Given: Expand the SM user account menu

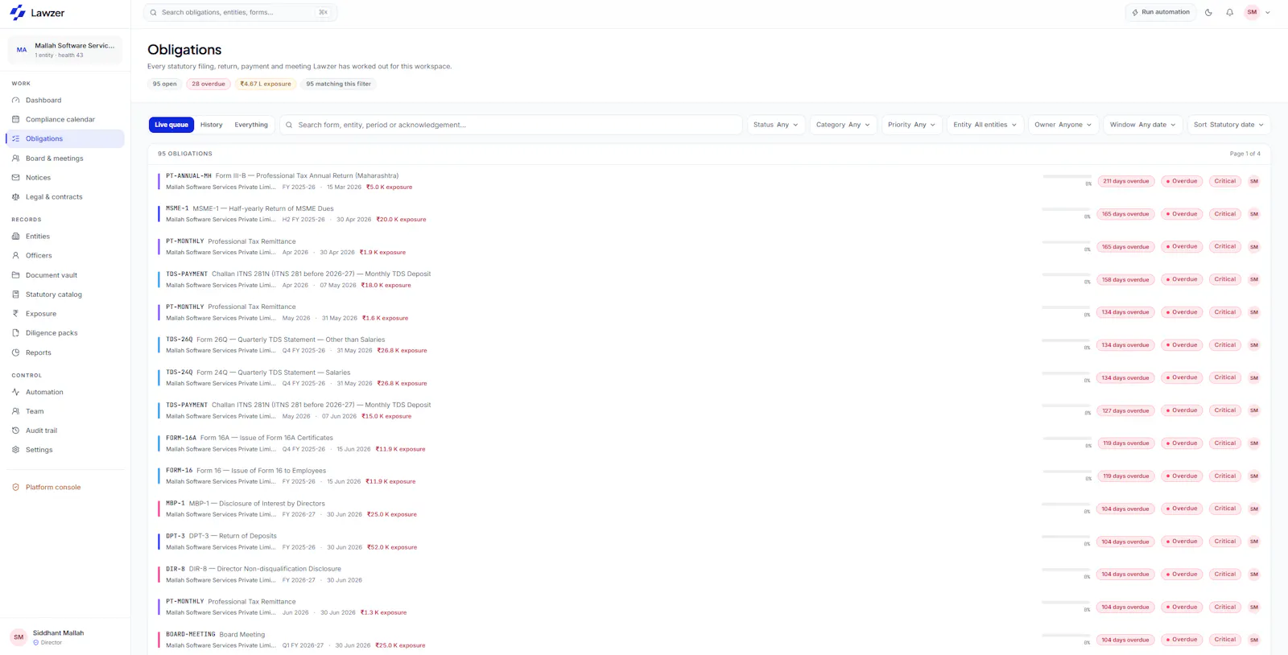Looking at the screenshot, I should coord(1257,12).
